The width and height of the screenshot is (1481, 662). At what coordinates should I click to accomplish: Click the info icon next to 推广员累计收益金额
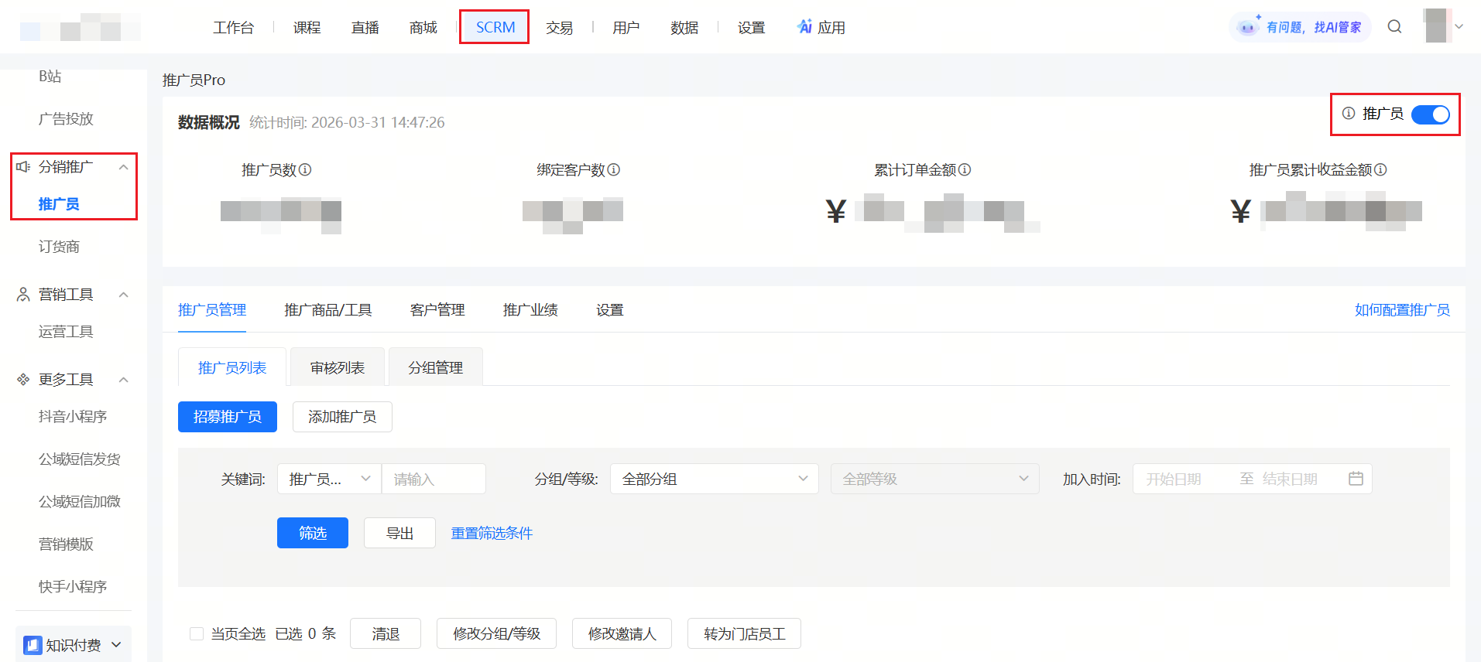(x=1380, y=169)
